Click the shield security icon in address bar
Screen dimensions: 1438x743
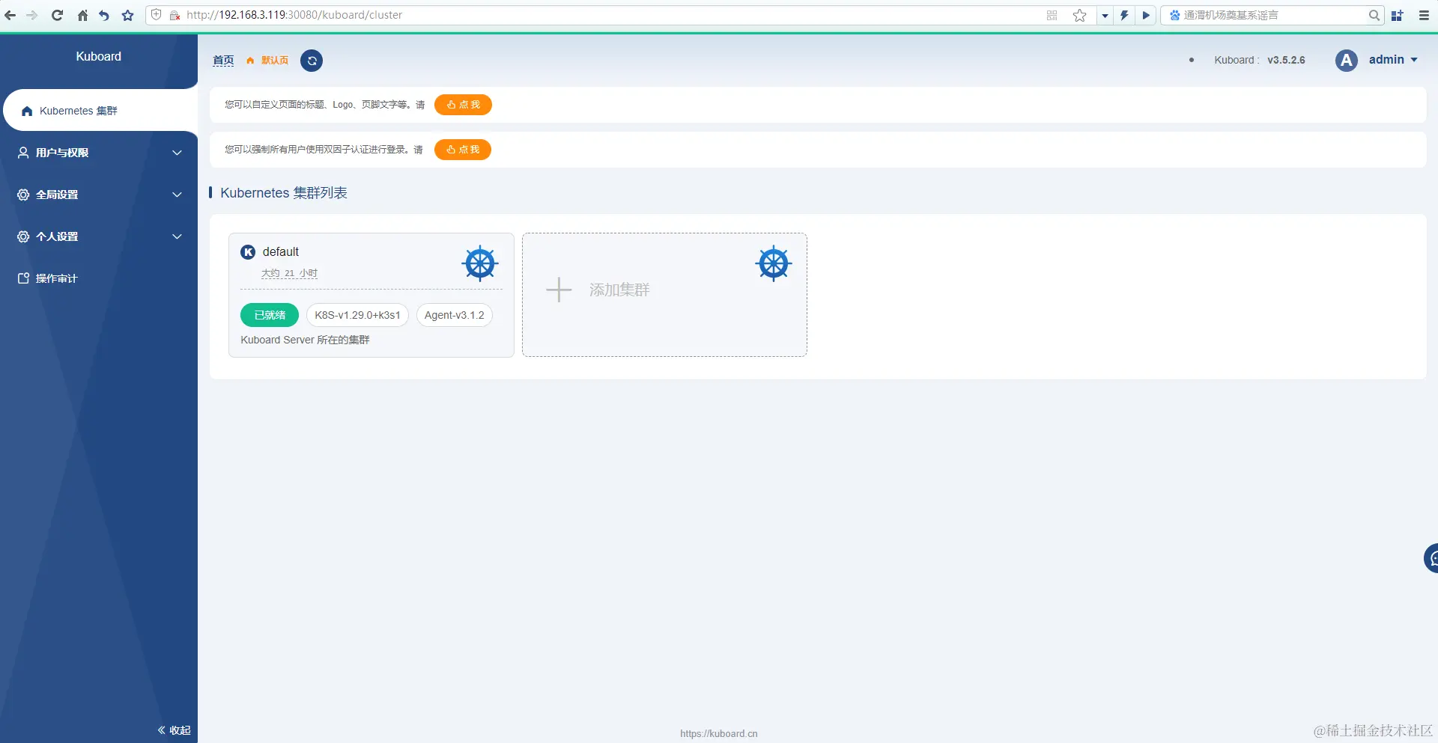pyautogui.click(x=157, y=15)
